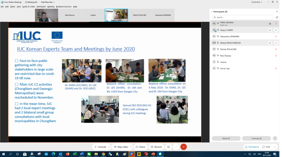
Task: Open the Audio & Video menu
Action: pyautogui.click(x=29, y=7)
